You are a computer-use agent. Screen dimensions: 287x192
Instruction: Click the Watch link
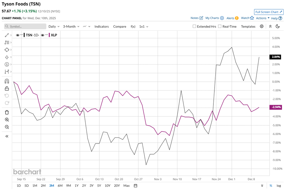(245, 18)
